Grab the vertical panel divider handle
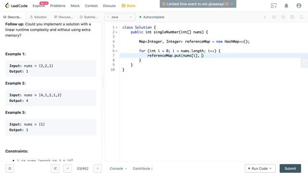Screen dimensions: 308x173 pyautogui.click(x=103, y=82)
